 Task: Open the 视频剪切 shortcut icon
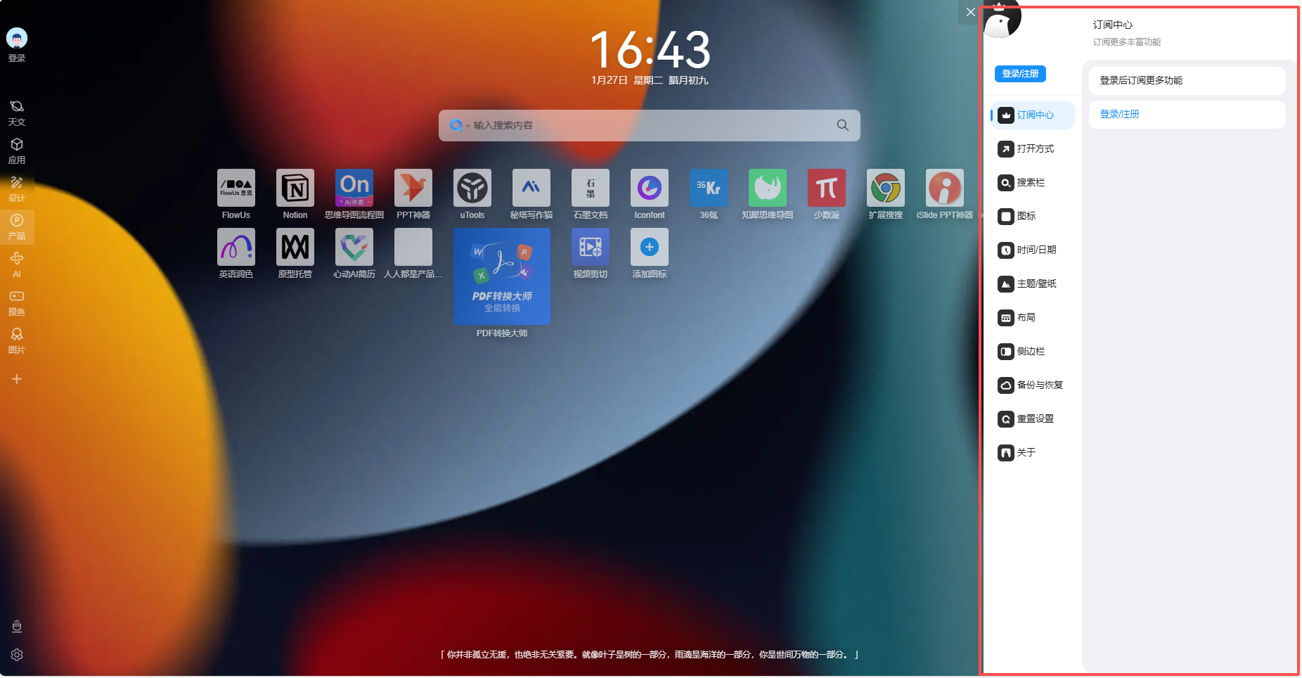pyautogui.click(x=590, y=247)
